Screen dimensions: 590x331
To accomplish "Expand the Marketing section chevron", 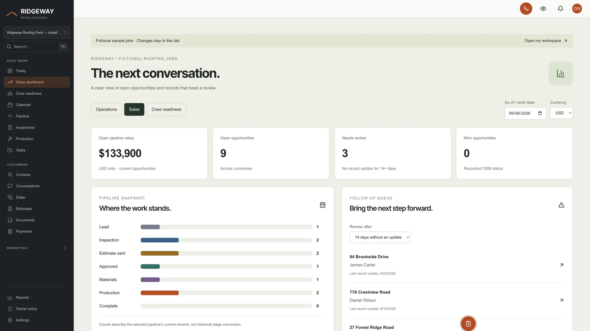I will coord(65,248).
